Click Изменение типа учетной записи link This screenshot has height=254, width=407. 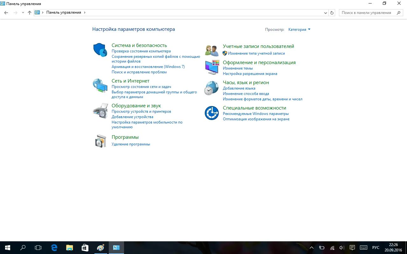tap(256, 53)
